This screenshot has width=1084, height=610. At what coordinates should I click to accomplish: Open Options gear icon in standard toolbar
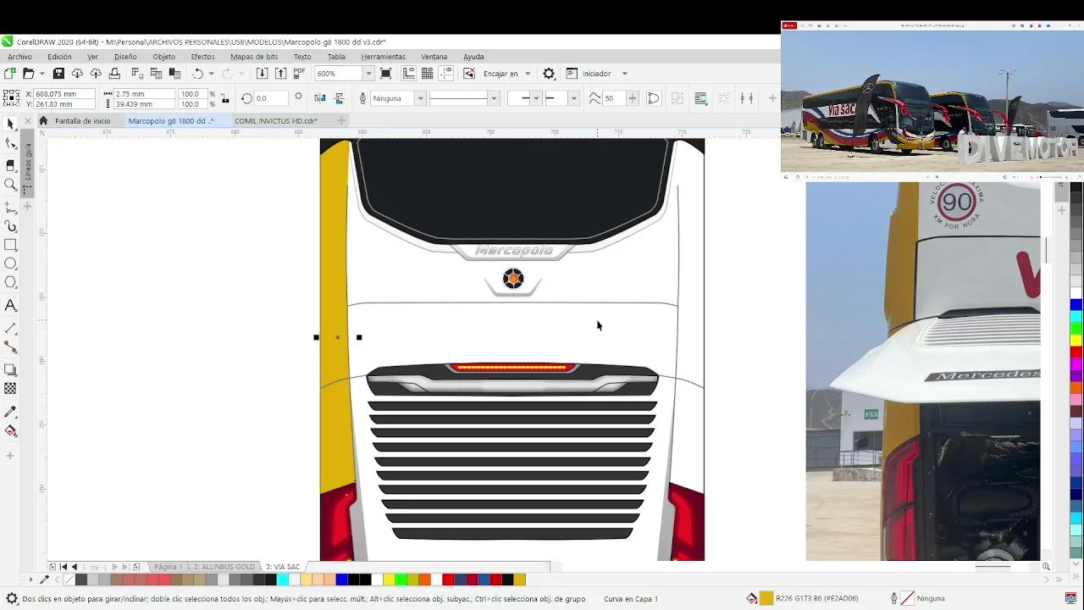(549, 74)
